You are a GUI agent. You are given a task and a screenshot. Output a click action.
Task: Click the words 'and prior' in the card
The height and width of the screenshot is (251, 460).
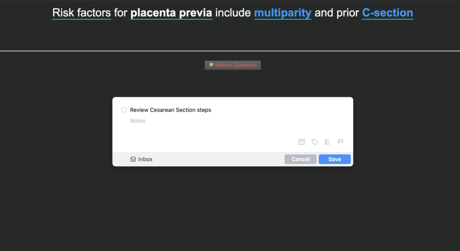(336, 13)
